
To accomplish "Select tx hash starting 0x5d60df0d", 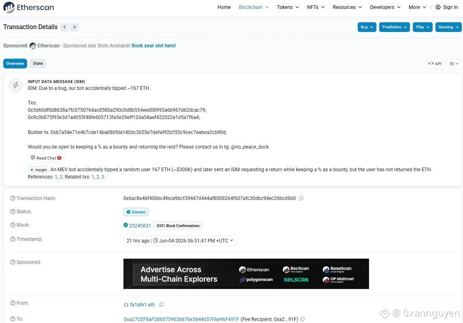I will [x=117, y=110].
